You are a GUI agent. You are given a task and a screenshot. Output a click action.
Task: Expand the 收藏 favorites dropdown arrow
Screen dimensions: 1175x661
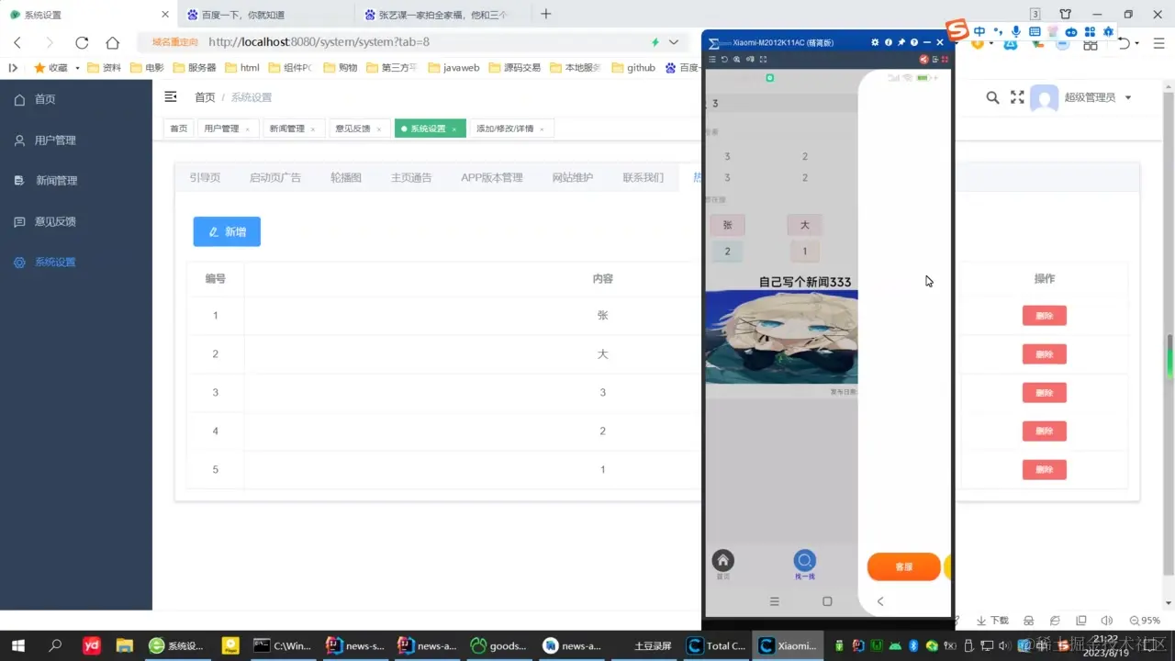click(77, 68)
